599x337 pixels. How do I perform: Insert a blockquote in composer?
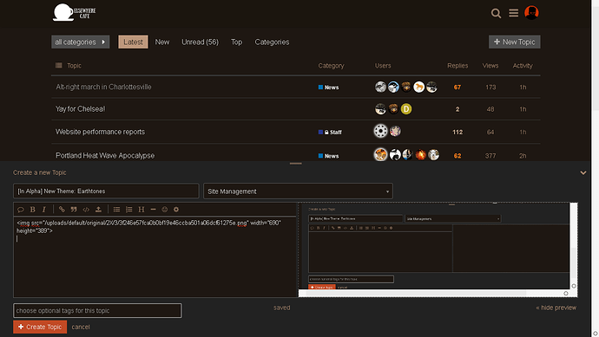74,210
